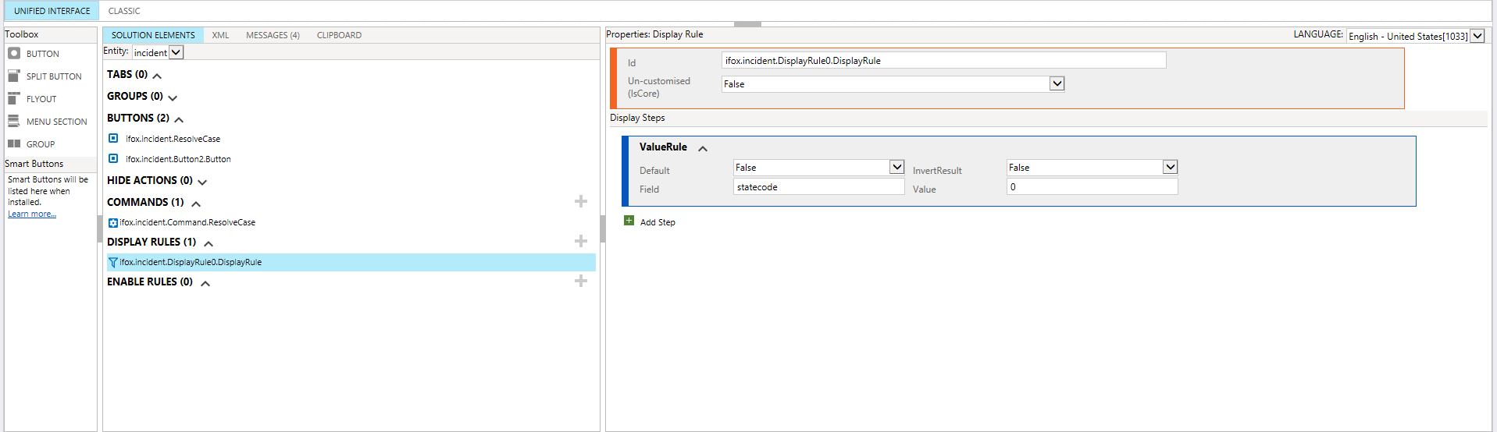Screen dimensions: 1497x432
Task: Click the Display Steps heading
Action: [637, 118]
